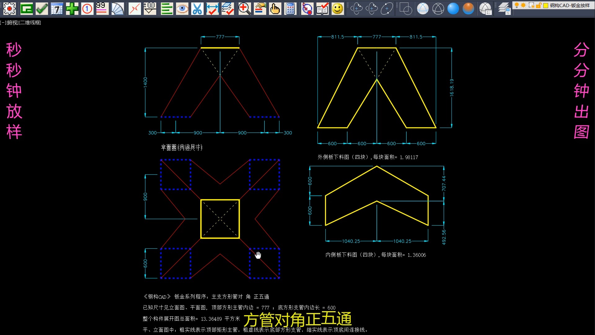
Task: Select the shaded sphere visual style
Action: click(453, 9)
